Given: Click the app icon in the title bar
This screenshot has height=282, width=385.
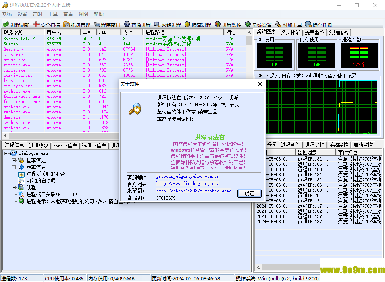Looking at the screenshot, I should (5, 5).
